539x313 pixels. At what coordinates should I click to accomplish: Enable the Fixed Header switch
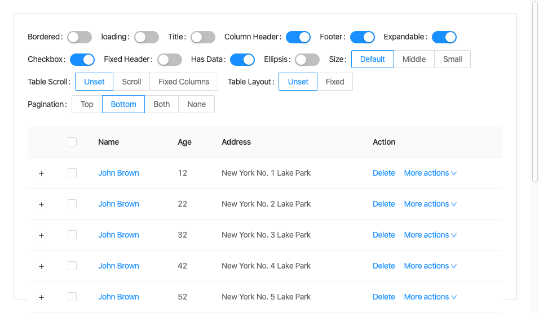[x=170, y=60]
